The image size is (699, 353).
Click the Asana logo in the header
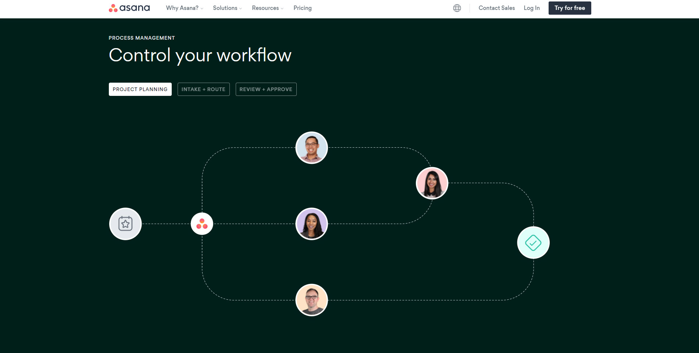tap(129, 8)
